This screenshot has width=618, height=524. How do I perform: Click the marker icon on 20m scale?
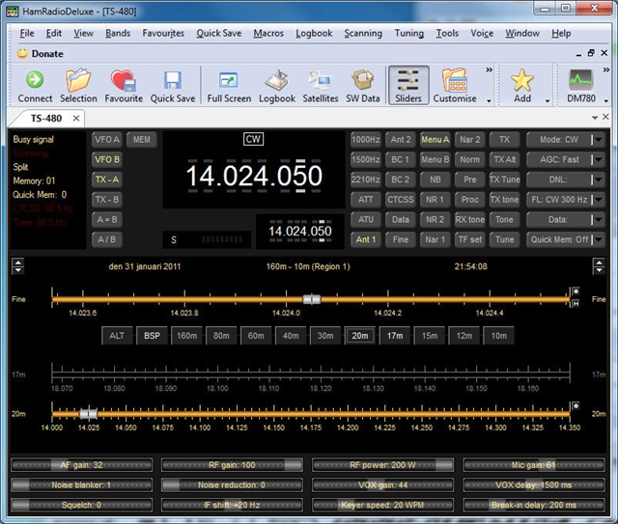click(x=576, y=406)
